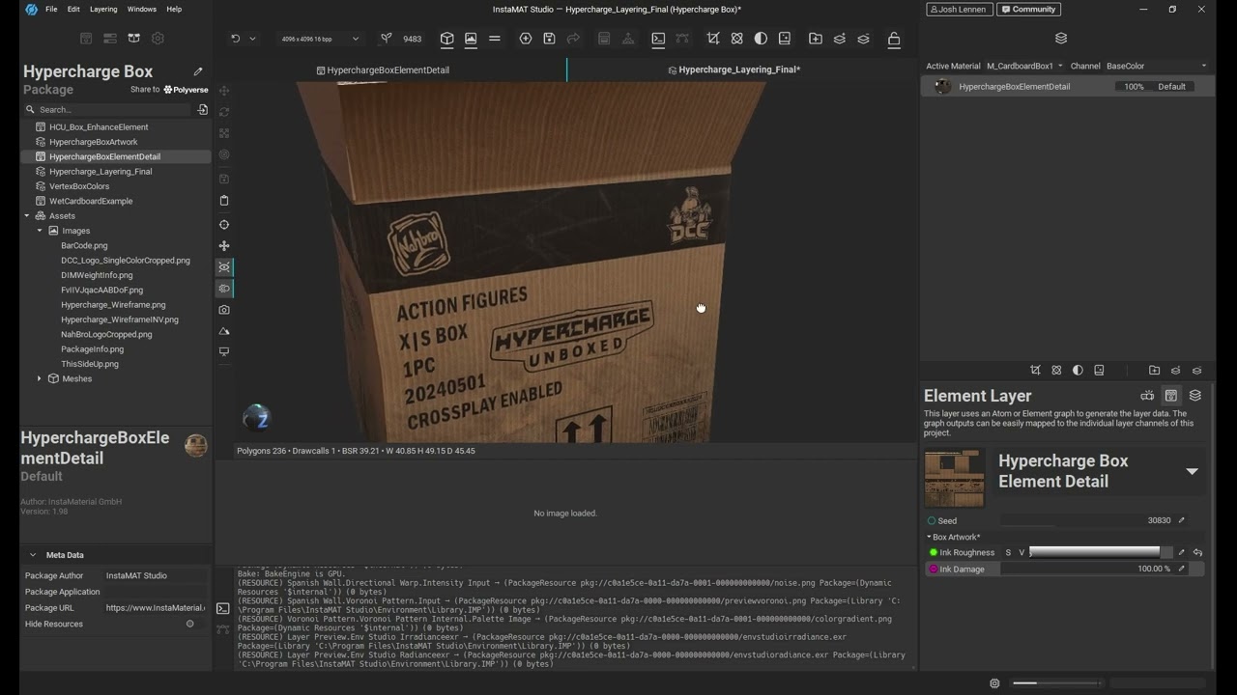
Task: Click the crop icon in the top toolbar
Action: [x=713, y=39]
